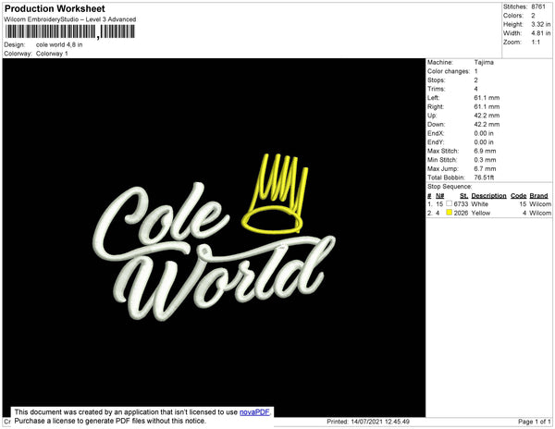This screenshot has width=555, height=429.
Task: Click the Cole World embroidery preview
Action: [214, 238]
